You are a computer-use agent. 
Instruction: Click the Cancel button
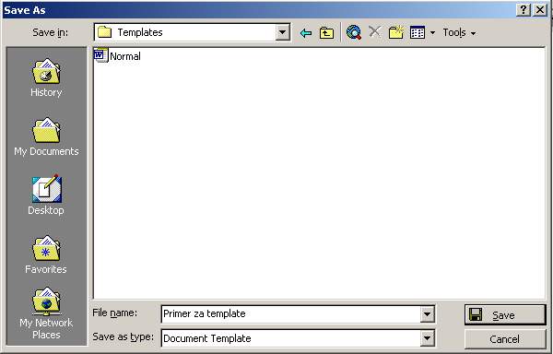click(505, 339)
